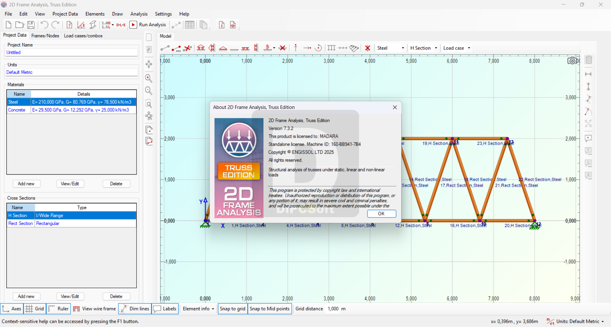Click the D+L+E load combinations icon
This screenshot has width=611, height=327.
(121, 25)
